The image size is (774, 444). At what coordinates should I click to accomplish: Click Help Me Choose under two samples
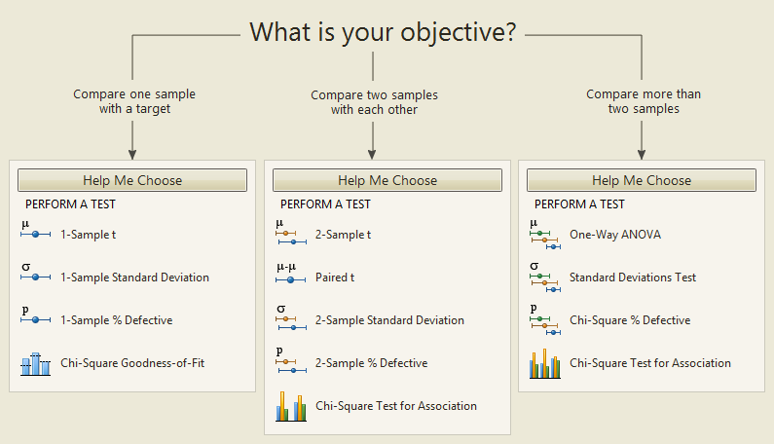pos(387,180)
